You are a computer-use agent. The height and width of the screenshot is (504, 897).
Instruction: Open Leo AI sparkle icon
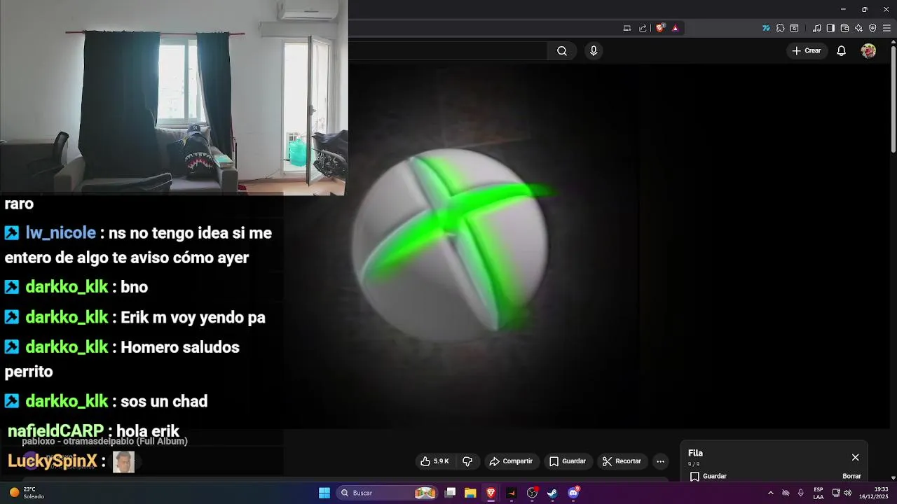858,28
